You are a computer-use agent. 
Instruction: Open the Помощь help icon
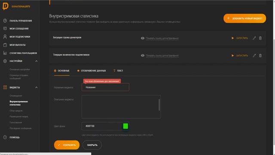tap(5, 137)
